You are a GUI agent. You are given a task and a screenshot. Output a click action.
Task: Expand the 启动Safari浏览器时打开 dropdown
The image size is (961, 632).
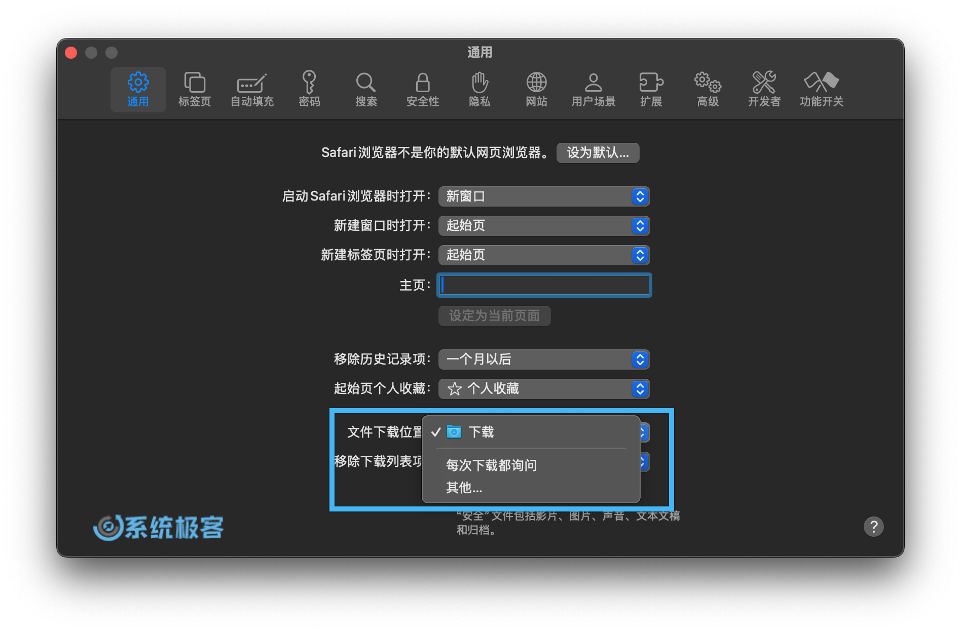(544, 196)
